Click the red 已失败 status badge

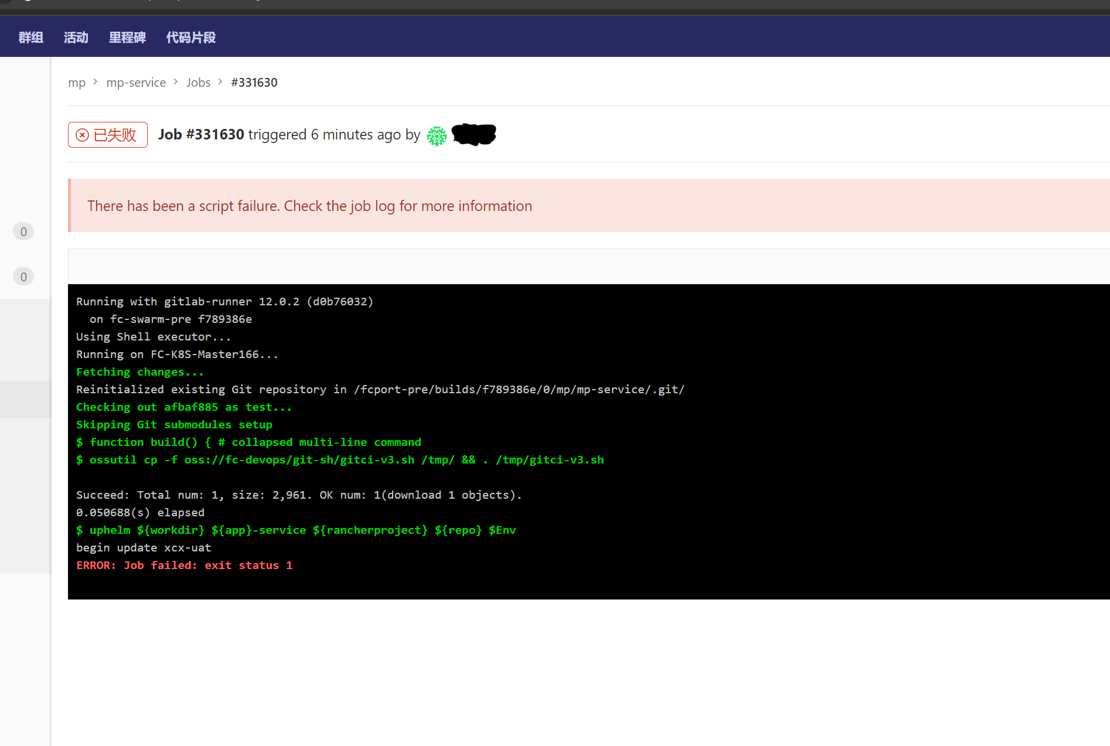point(108,135)
